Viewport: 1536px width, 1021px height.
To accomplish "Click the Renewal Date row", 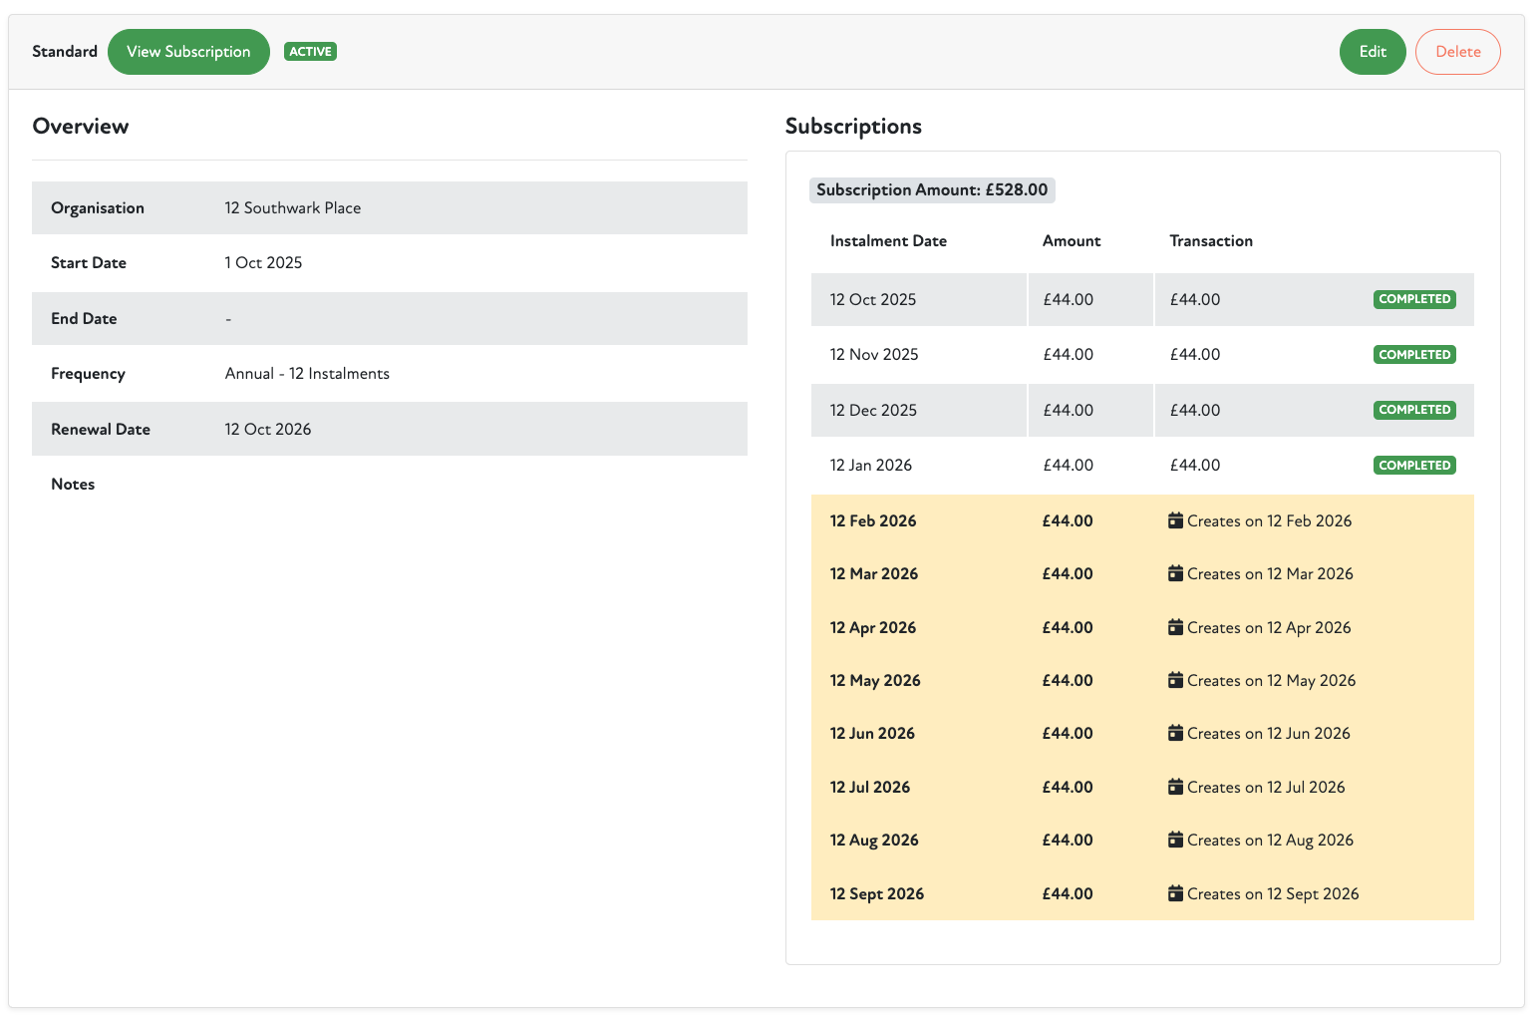I will tap(389, 429).
